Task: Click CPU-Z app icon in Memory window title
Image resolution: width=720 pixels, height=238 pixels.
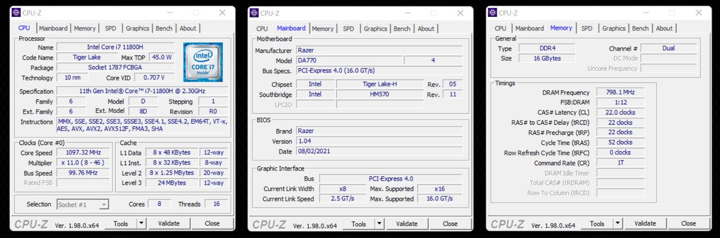Action: (x=493, y=13)
